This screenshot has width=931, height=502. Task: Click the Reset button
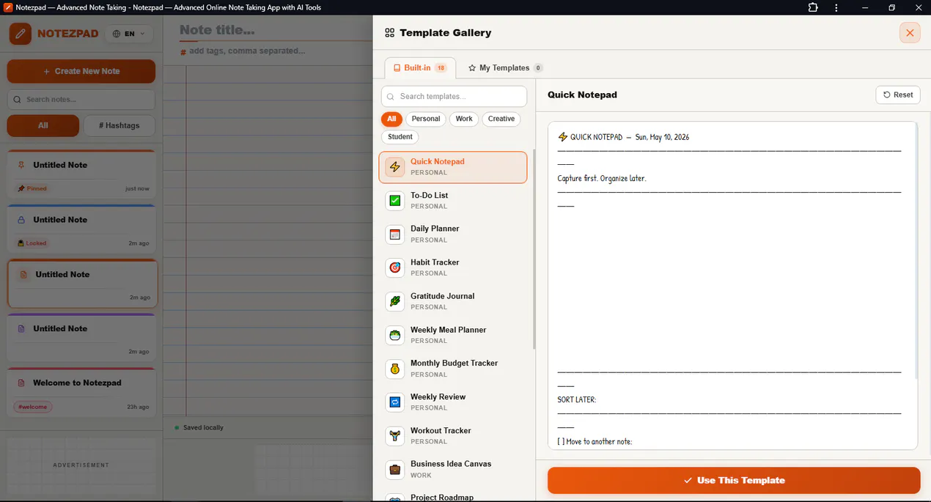pos(898,95)
